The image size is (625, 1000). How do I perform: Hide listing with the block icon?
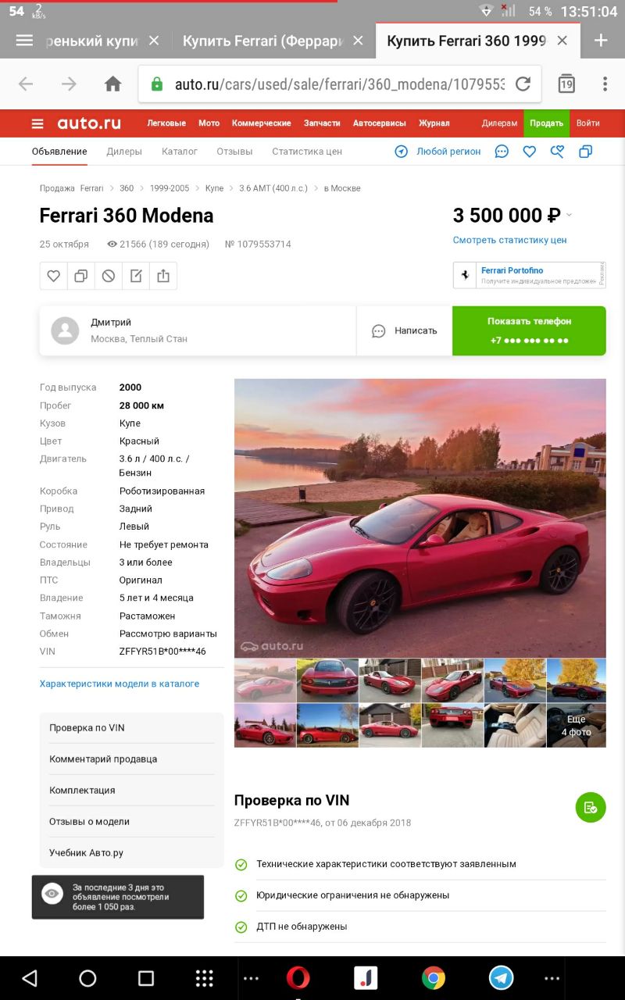(109, 276)
